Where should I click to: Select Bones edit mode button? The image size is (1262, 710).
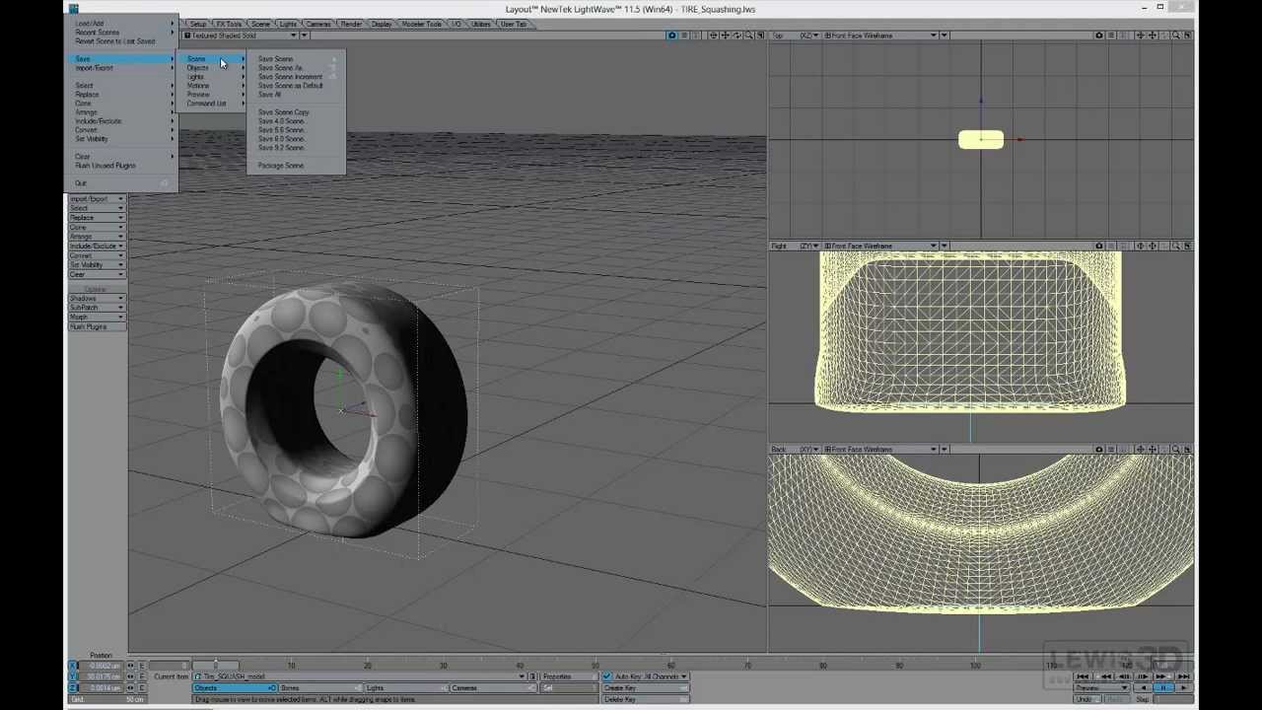coord(321,687)
